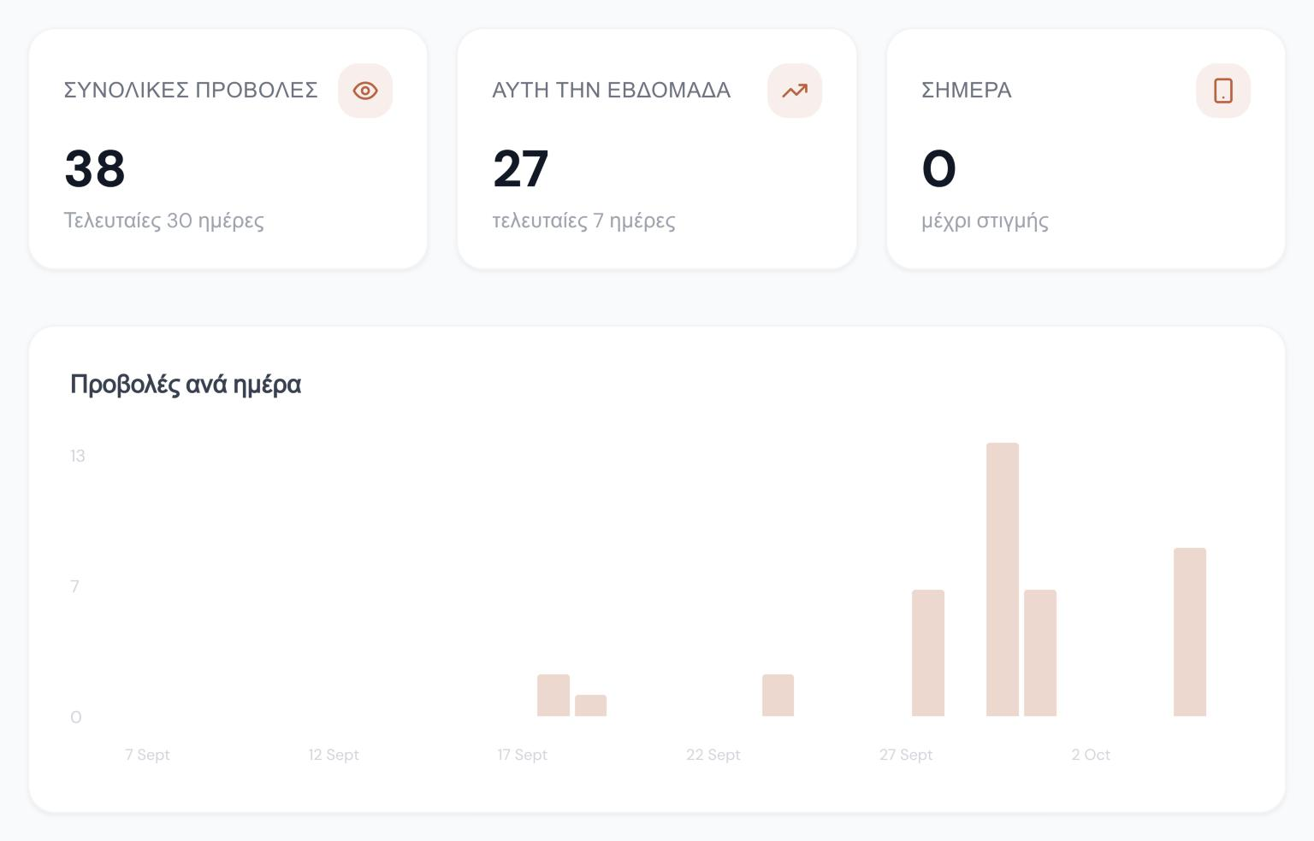Click 'μέχρι στιγμής' caption
This screenshot has width=1314, height=841.
[x=985, y=221]
